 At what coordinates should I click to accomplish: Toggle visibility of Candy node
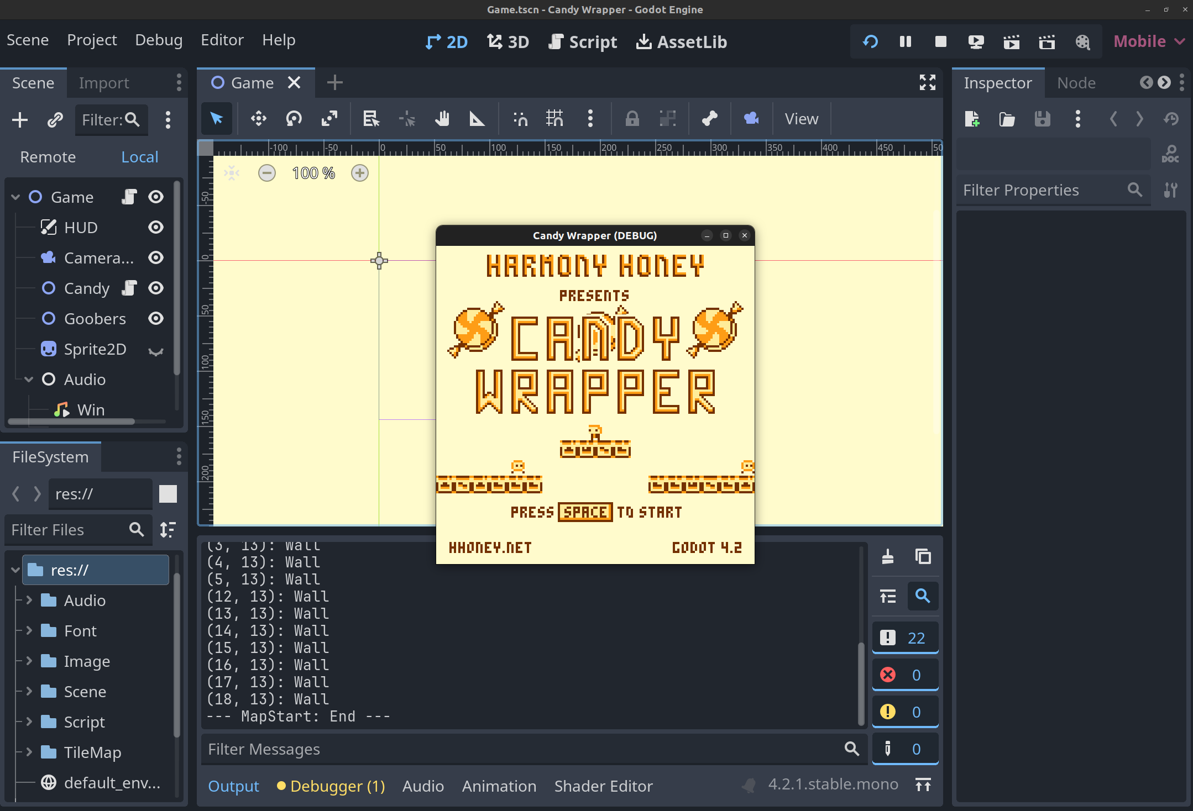156,288
